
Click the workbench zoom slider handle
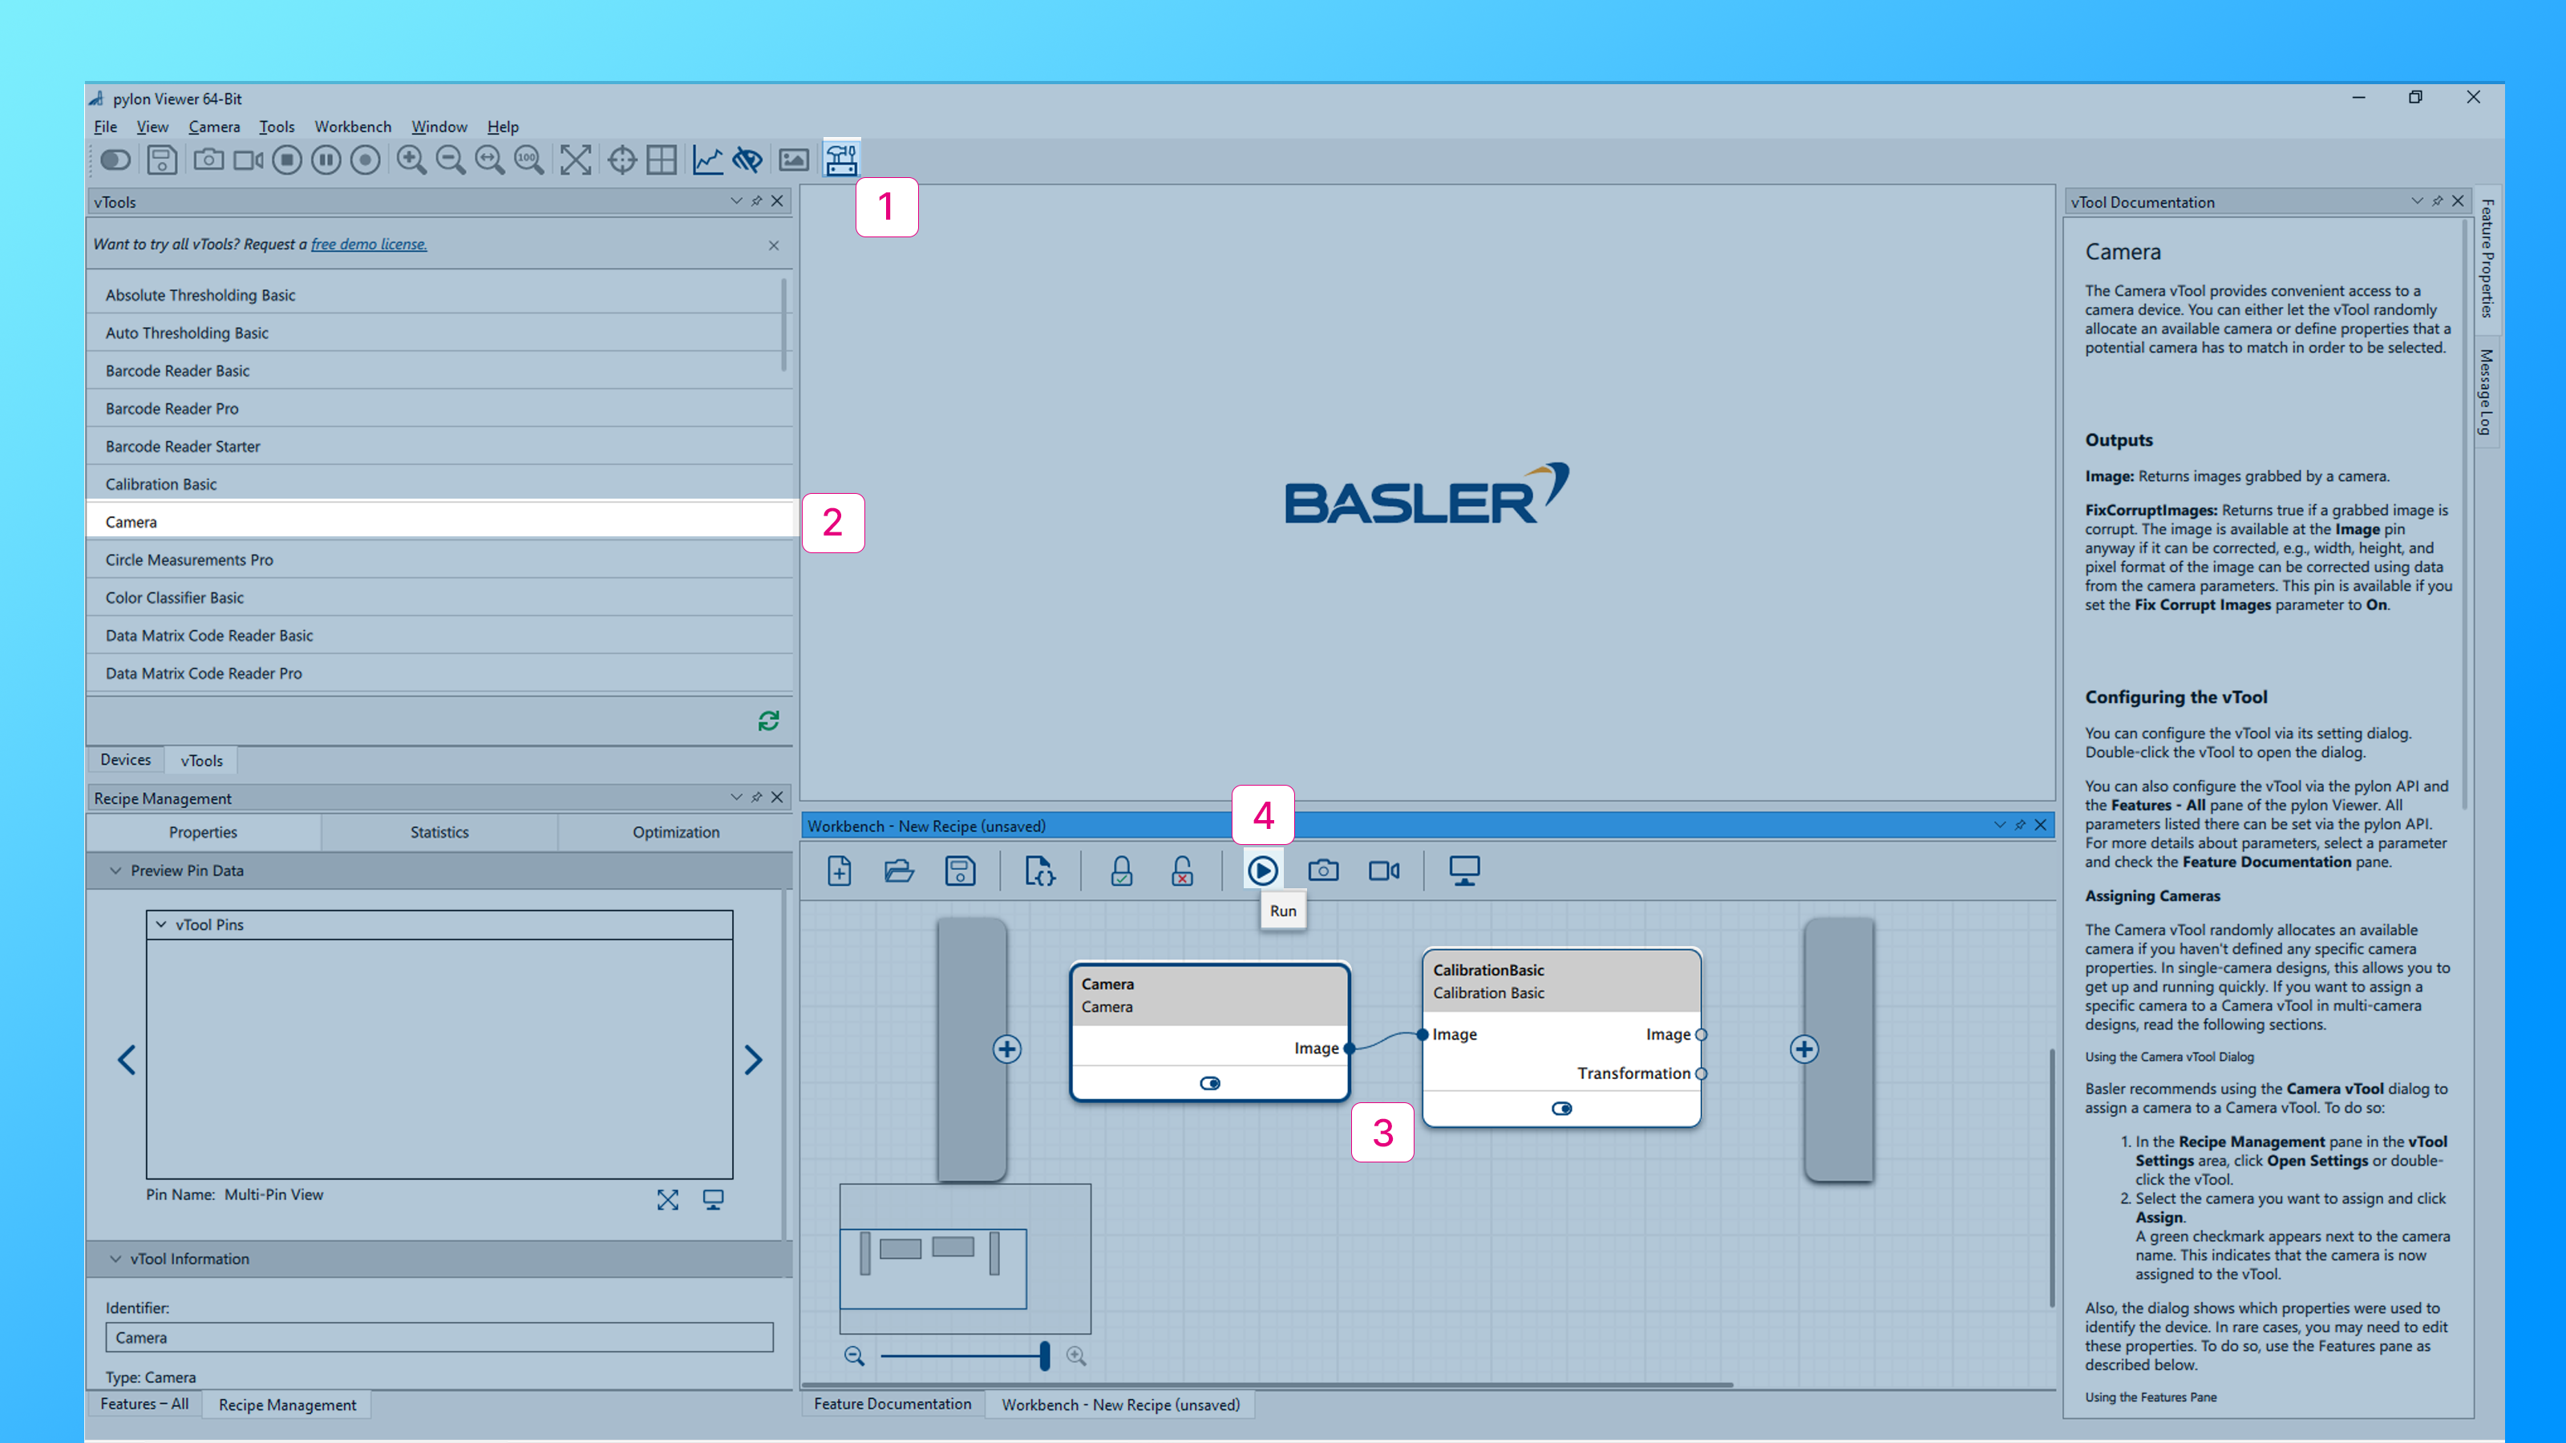(x=1044, y=1356)
